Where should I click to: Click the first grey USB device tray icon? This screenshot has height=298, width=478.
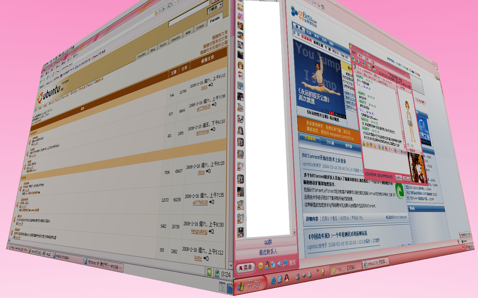tap(298, 276)
